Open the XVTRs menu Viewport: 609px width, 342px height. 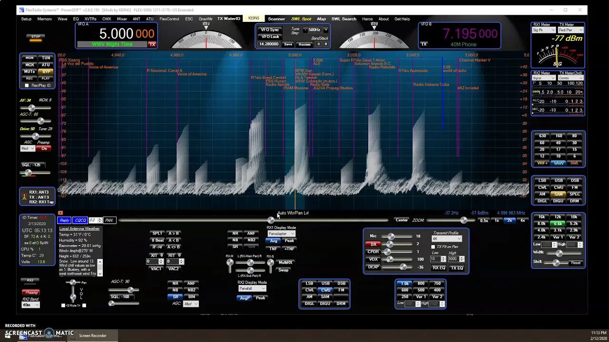click(x=90, y=19)
